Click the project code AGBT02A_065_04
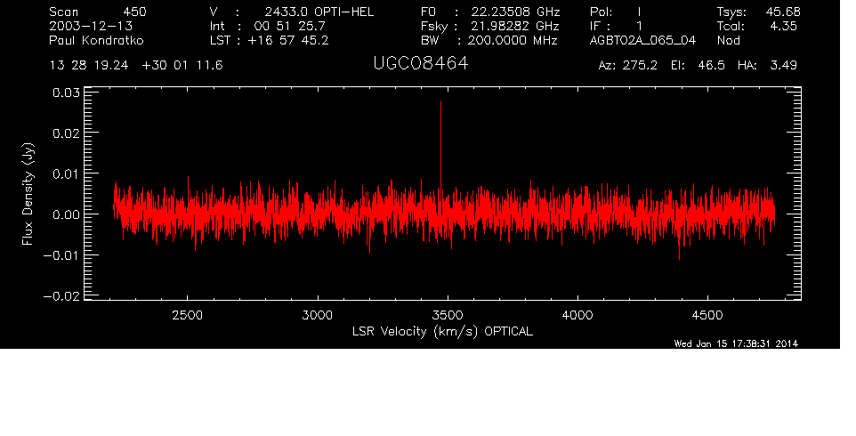The width and height of the screenshot is (856, 436). (x=637, y=40)
